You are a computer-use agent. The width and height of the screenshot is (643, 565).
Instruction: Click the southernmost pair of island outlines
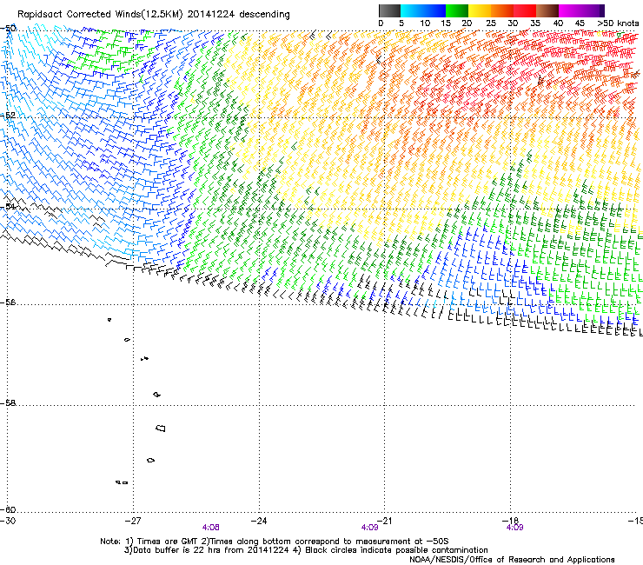pos(122,482)
